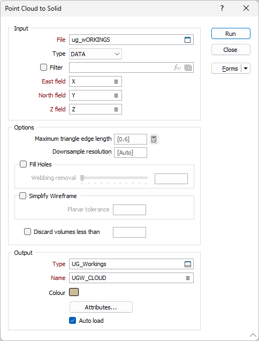Viewport: 259px width, 341px height.
Task: Click the Run button
Action: [x=231, y=34]
